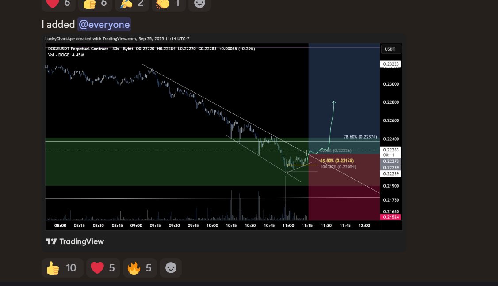Click the 11:15 time axis label
The width and height of the screenshot is (498, 286).
307,226
